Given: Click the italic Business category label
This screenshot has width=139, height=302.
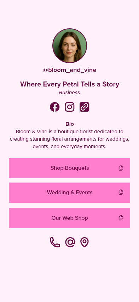Looking at the screenshot, I should (69, 93).
